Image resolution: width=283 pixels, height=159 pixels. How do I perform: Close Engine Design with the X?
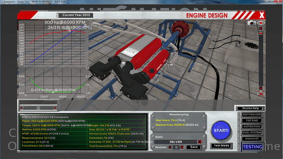tap(262, 15)
